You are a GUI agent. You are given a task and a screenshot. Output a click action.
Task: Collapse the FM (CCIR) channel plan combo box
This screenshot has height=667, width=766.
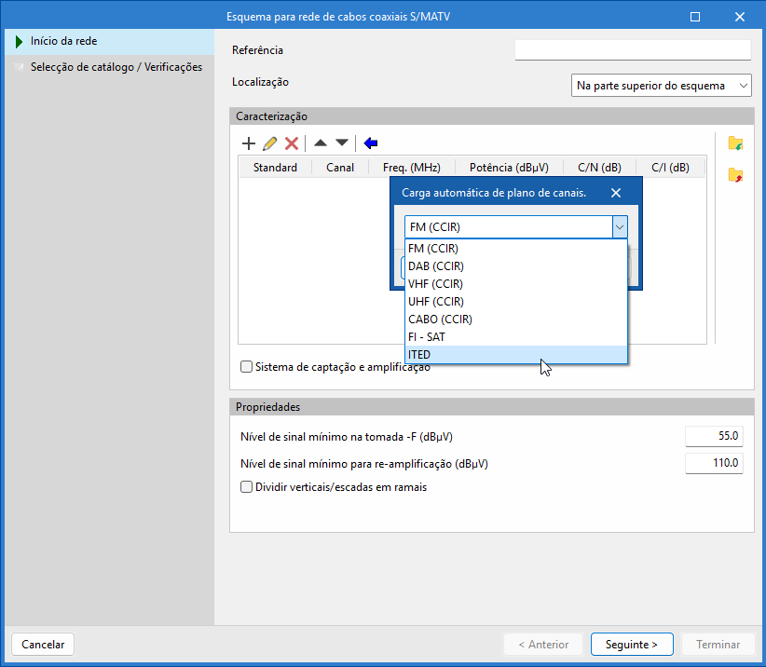pyautogui.click(x=619, y=227)
